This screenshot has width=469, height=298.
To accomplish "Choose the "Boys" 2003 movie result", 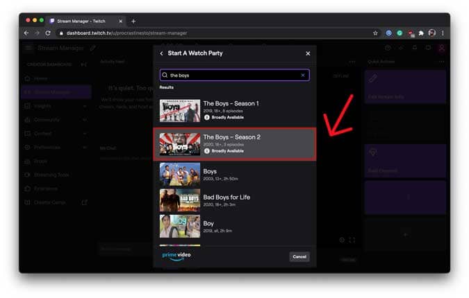I will coord(235,175).
